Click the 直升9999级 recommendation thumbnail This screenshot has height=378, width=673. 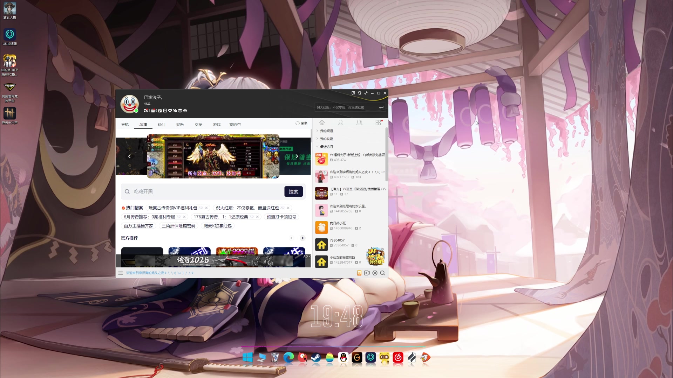click(237, 251)
